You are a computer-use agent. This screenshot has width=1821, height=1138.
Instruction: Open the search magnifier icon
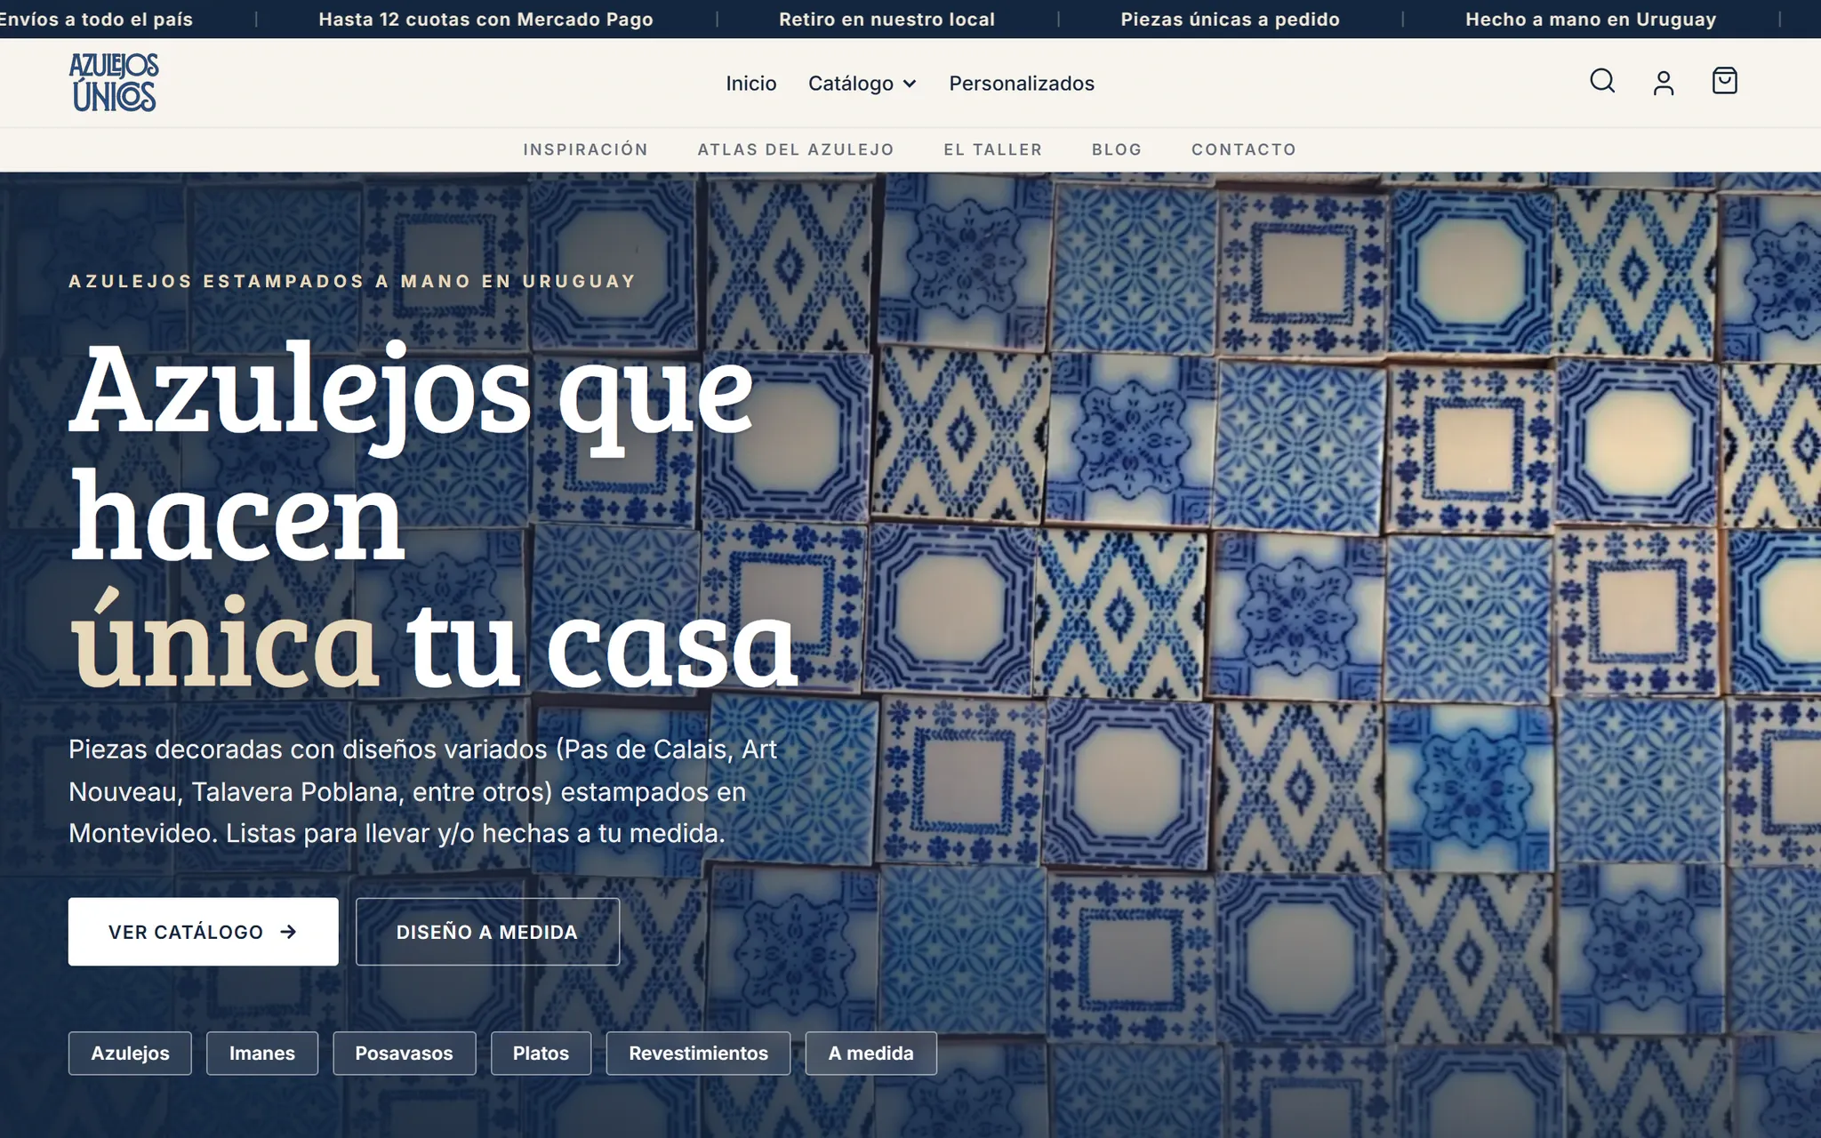1602,81
